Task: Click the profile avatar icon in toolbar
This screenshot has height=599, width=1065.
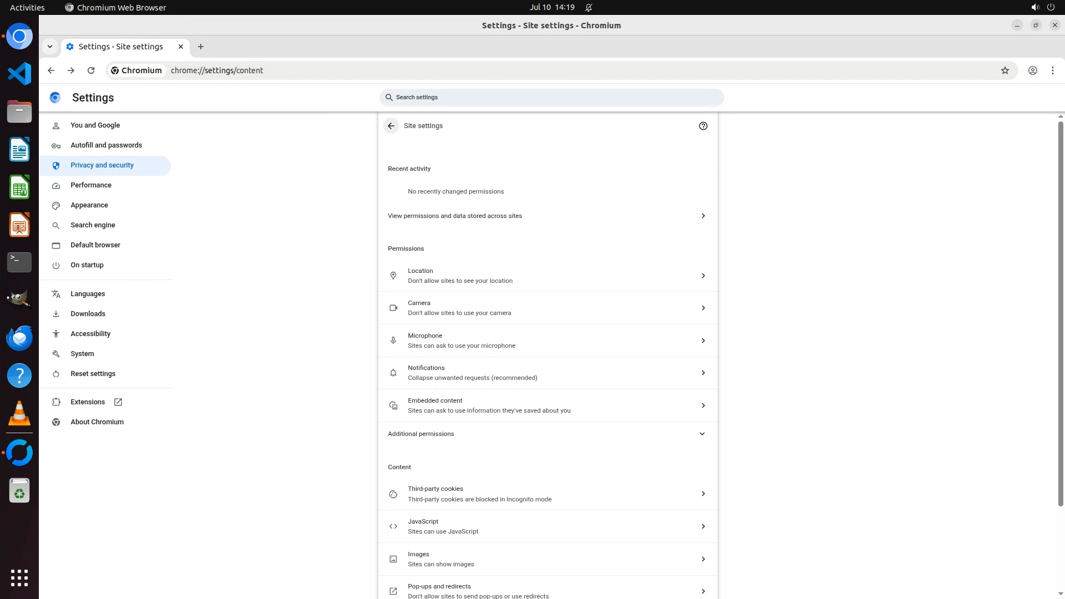Action: click(1032, 70)
